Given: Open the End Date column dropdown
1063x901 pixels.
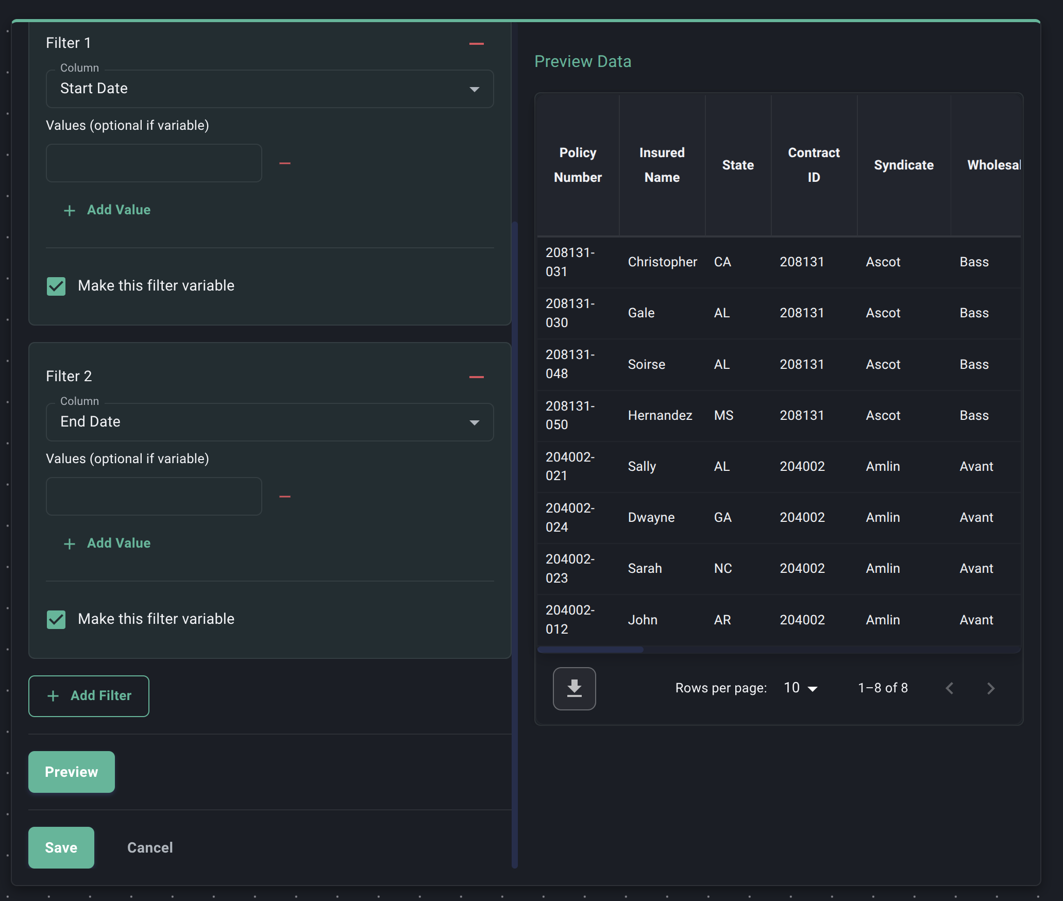Looking at the screenshot, I should point(474,422).
